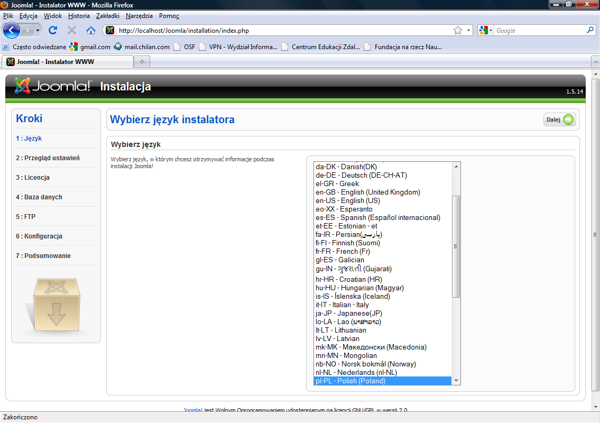Viewport: 600px width, 423px height.
Task: Open the Narzędzia menu
Action: 139,16
